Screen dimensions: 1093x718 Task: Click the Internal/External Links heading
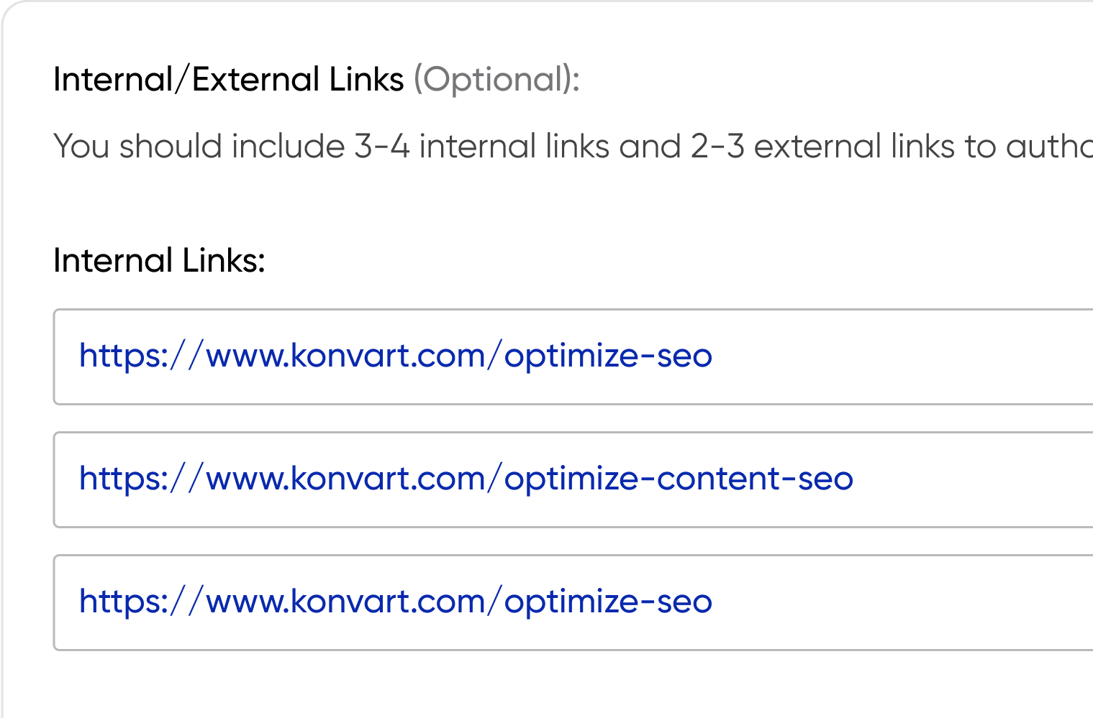click(228, 80)
